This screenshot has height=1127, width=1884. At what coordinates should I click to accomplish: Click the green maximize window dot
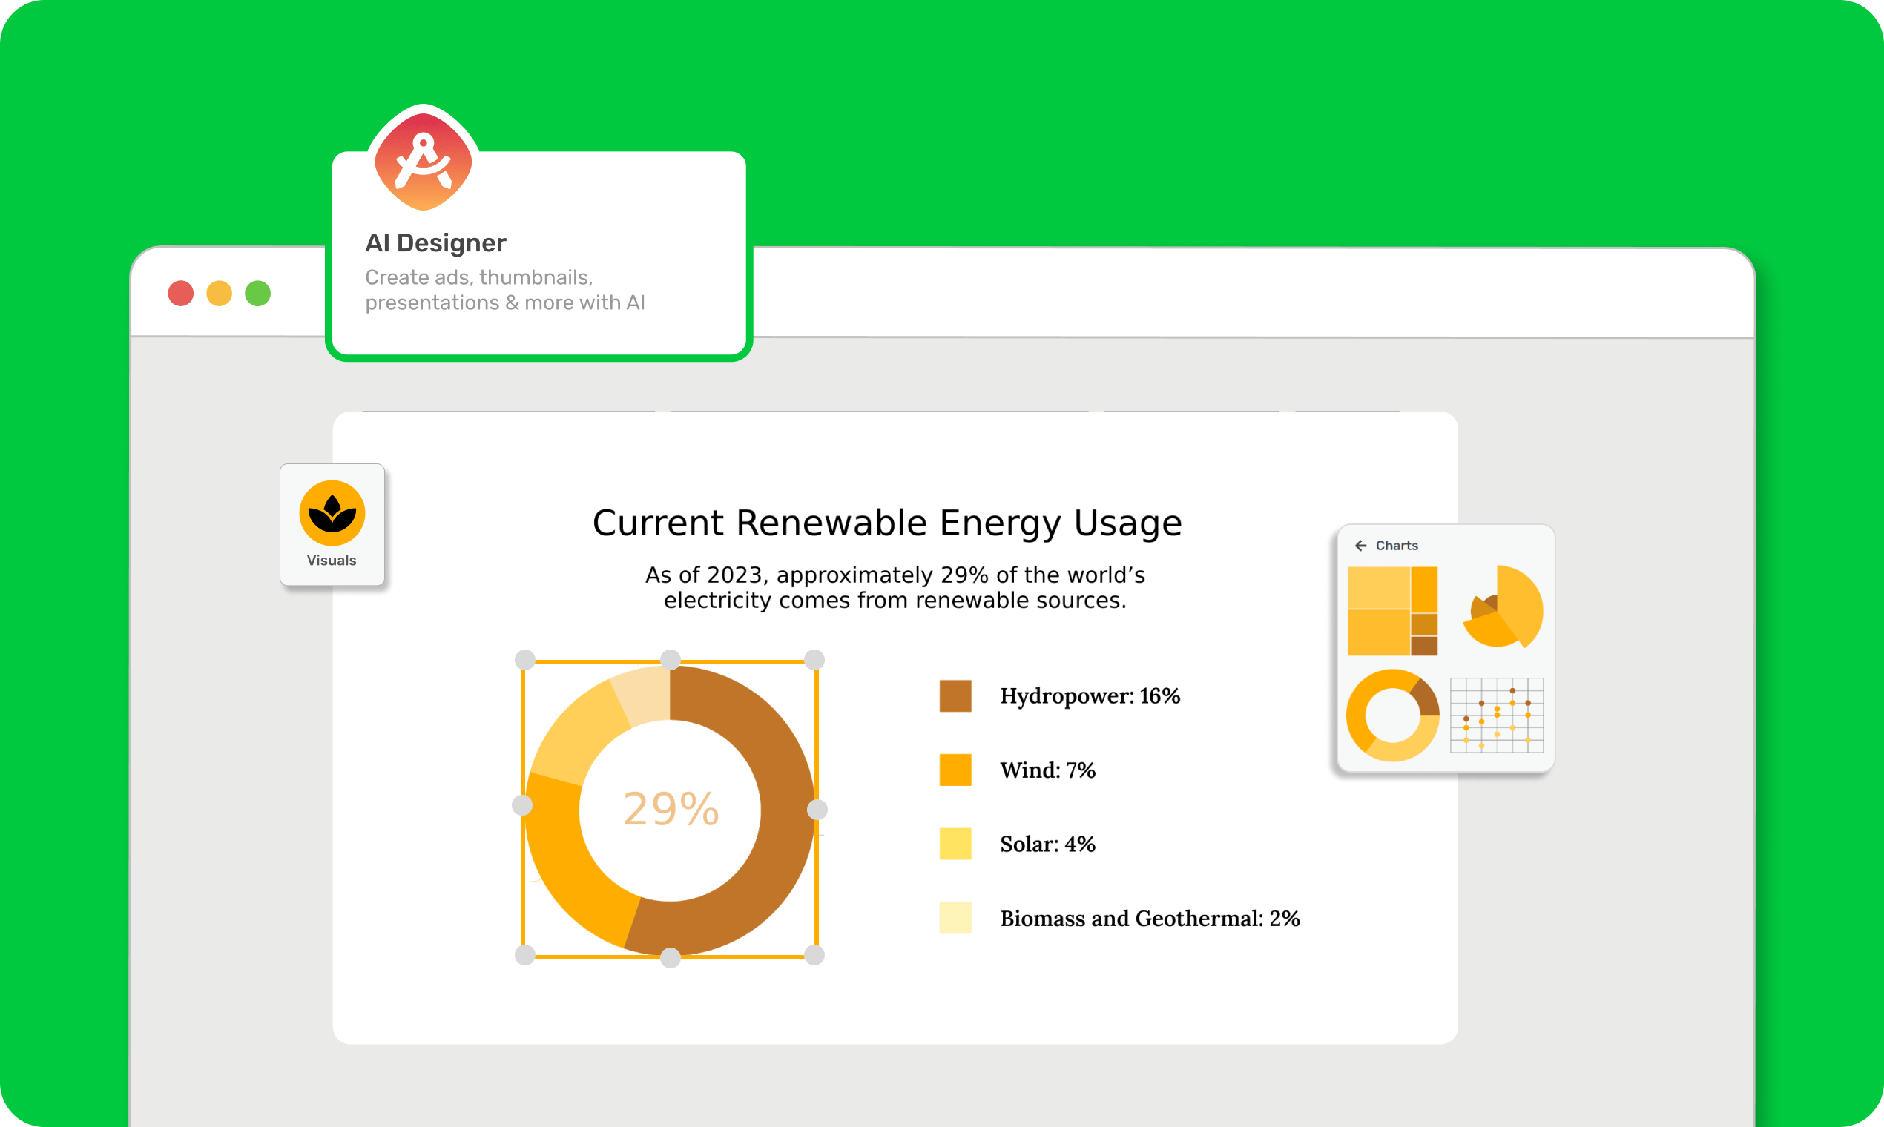pyautogui.click(x=258, y=293)
